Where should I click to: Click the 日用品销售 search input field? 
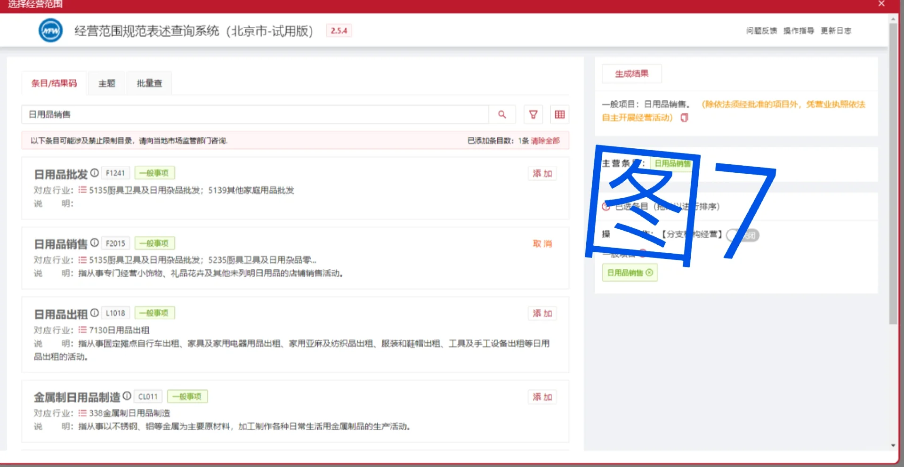tap(254, 114)
